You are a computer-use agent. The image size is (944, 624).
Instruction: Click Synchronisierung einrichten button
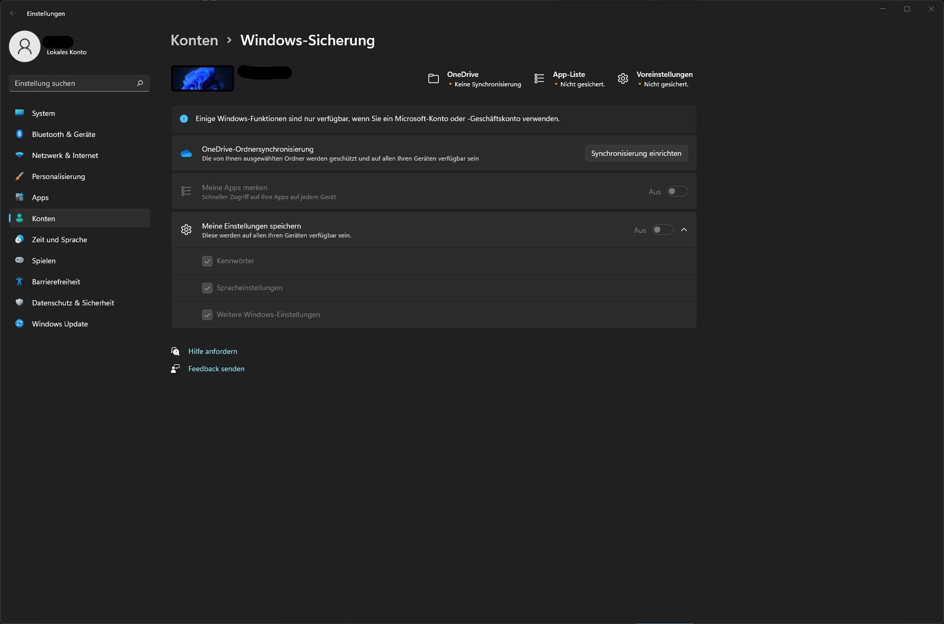click(636, 153)
